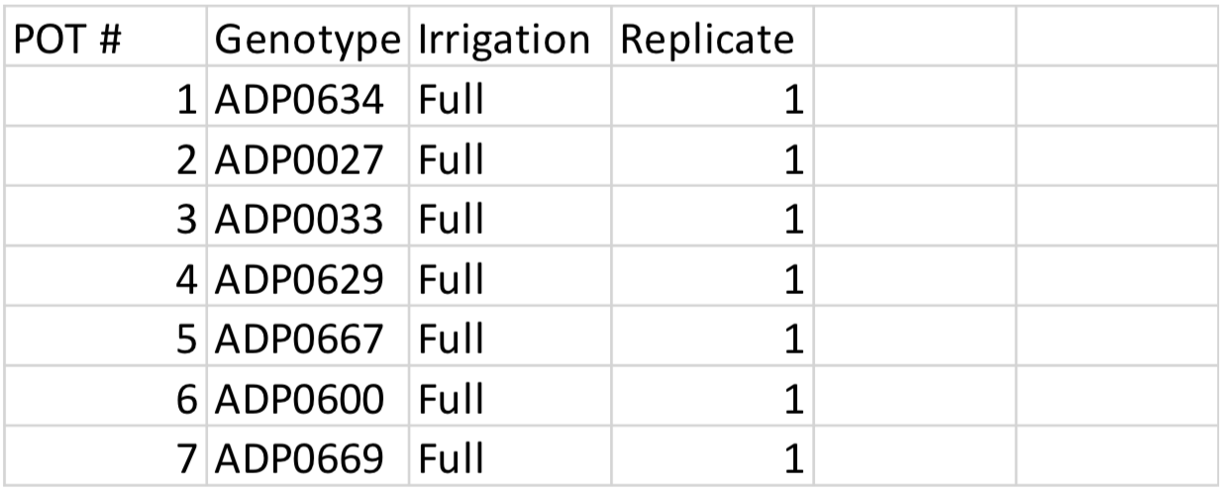Viewport: 1224px width, 493px height.
Task: Select pot number 7 cell
Action: point(105,457)
